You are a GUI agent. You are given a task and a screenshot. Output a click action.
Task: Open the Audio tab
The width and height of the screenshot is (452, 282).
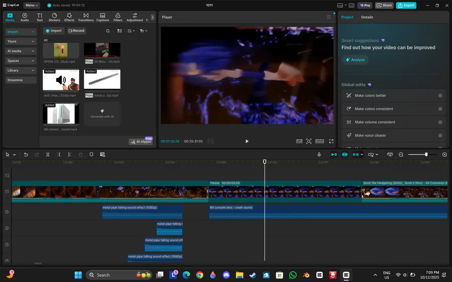(x=25, y=17)
